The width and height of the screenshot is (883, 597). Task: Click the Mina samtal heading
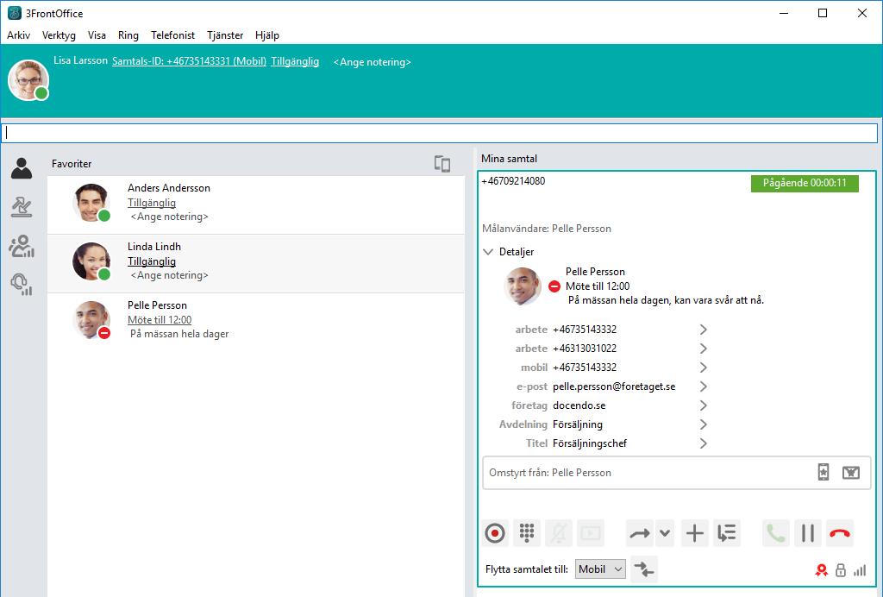tap(509, 159)
